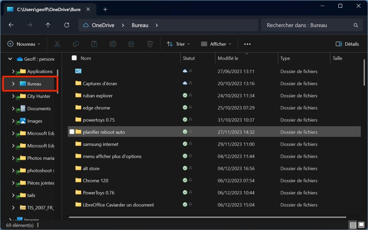
Task: Tick the checkbox for planifier reboot auto
Action: [72, 132]
